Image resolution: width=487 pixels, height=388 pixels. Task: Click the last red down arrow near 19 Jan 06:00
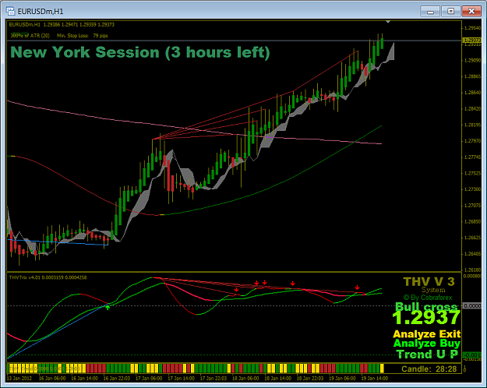357,287
